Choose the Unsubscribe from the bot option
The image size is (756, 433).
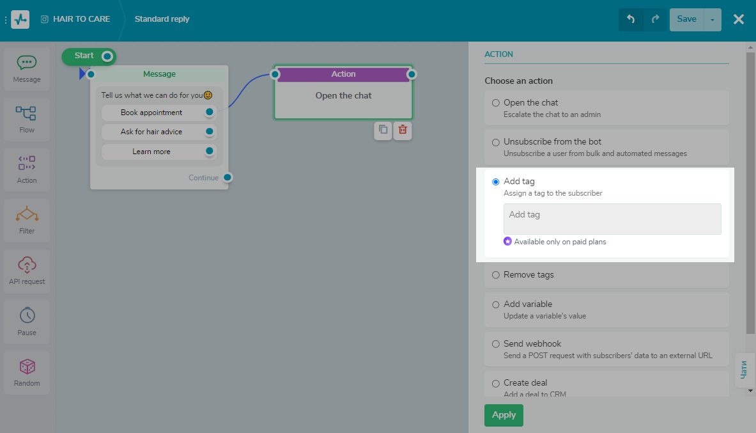click(496, 142)
